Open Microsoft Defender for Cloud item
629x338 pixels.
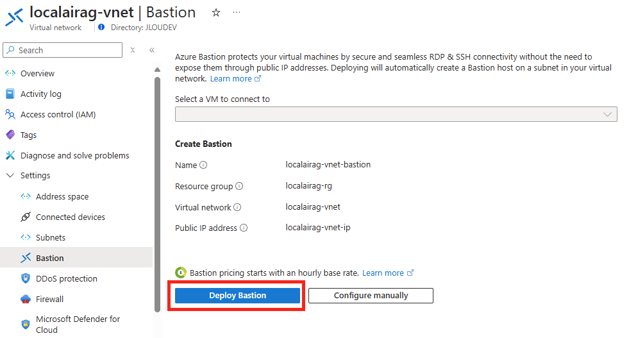point(76,325)
